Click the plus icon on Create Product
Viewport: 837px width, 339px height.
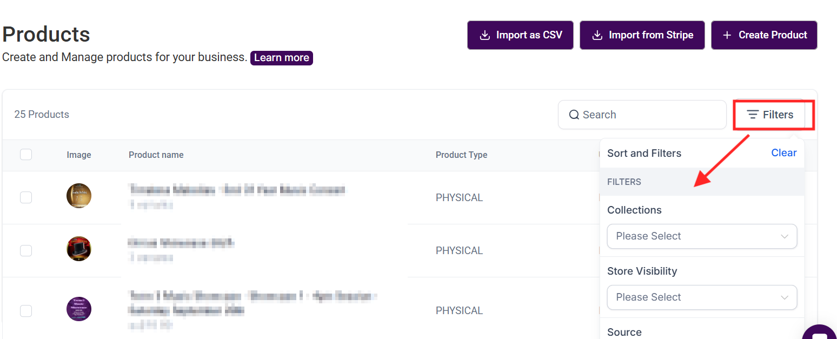[x=727, y=35]
